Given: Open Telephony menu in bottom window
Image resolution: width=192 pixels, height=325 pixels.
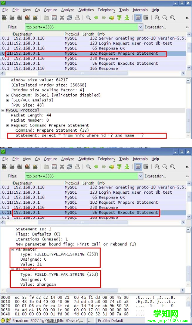Looking at the screenshot, I should (107, 159).
